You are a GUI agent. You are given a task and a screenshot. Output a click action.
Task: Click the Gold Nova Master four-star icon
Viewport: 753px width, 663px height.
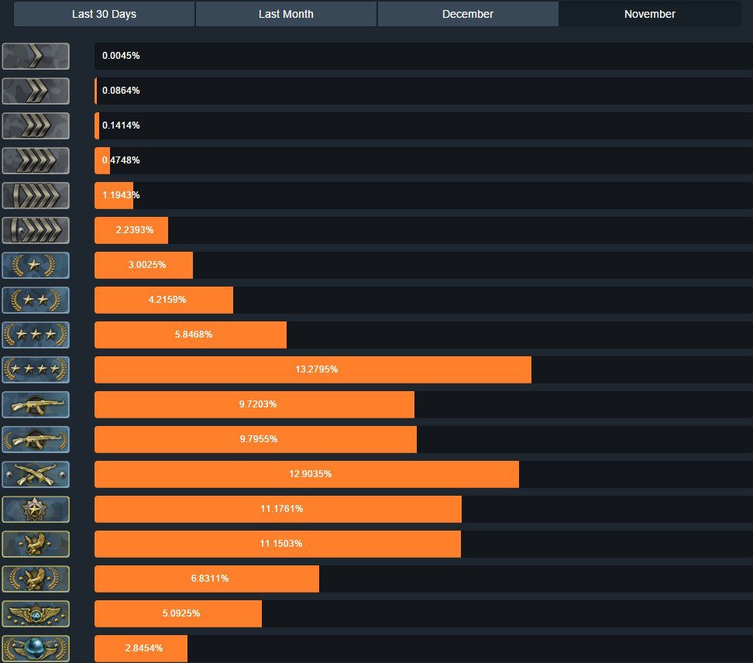tap(36, 369)
